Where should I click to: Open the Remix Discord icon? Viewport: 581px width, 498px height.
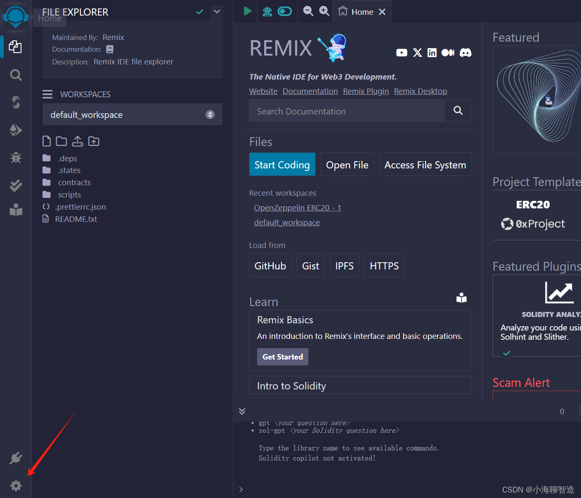(x=465, y=53)
